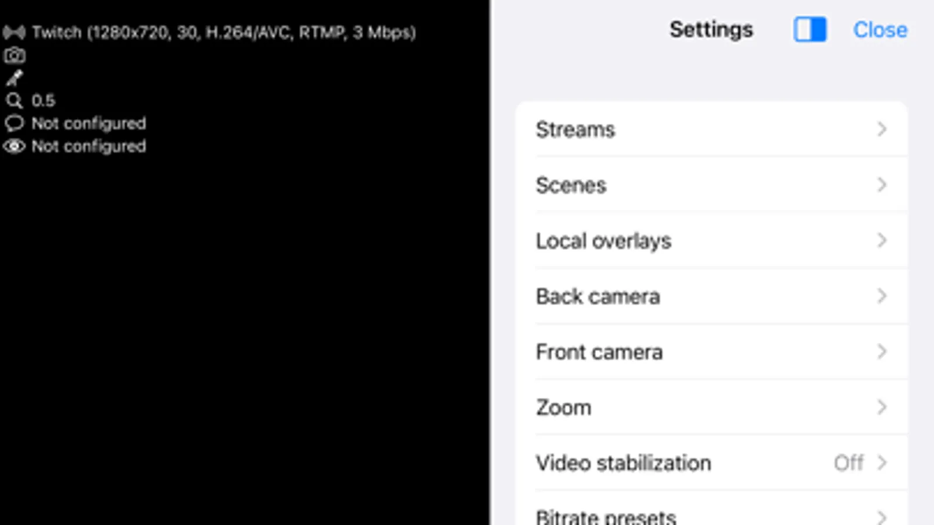Click the Video stabilization label
The image size is (934, 525).
[623, 463]
